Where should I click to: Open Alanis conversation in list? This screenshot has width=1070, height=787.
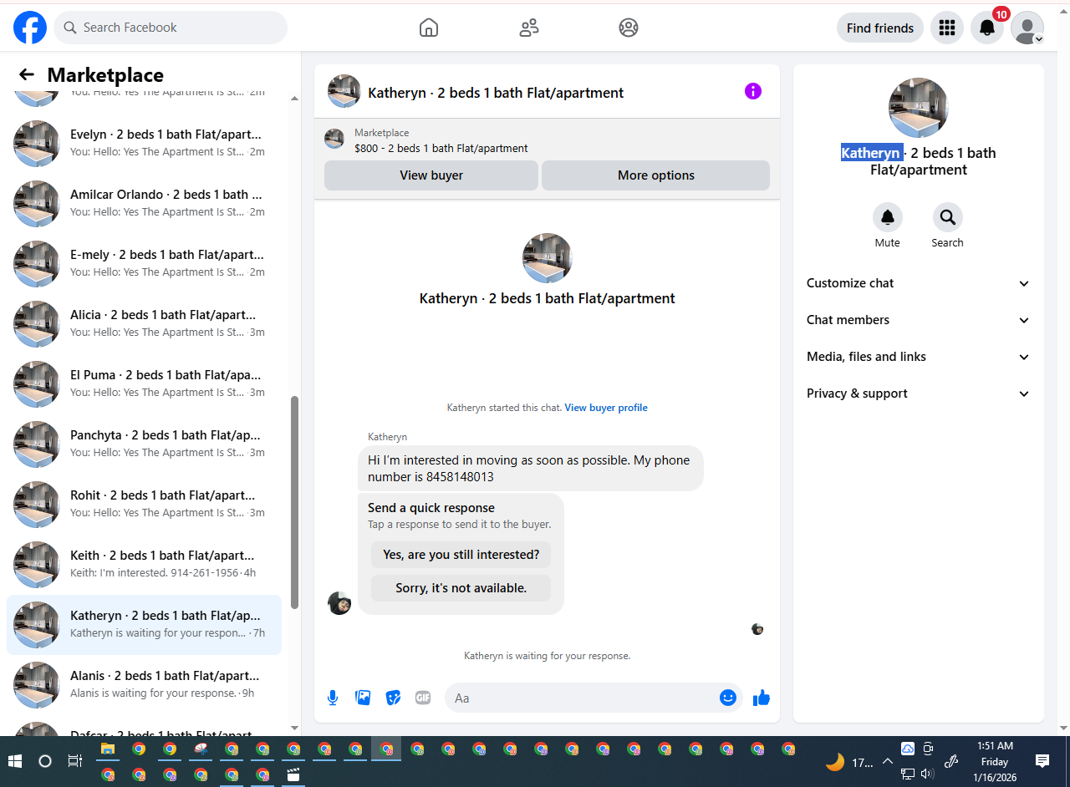coord(144,684)
